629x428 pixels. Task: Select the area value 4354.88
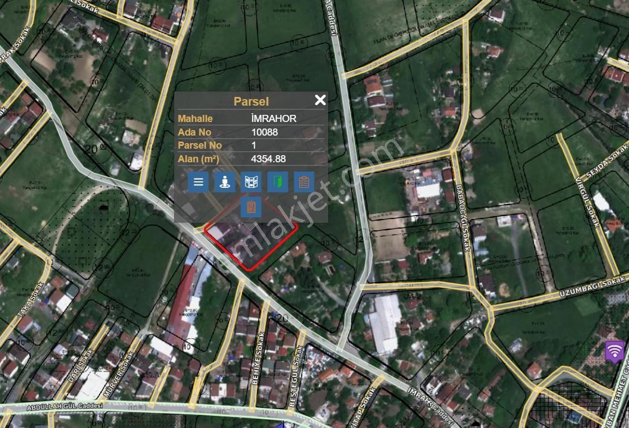[x=268, y=159]
